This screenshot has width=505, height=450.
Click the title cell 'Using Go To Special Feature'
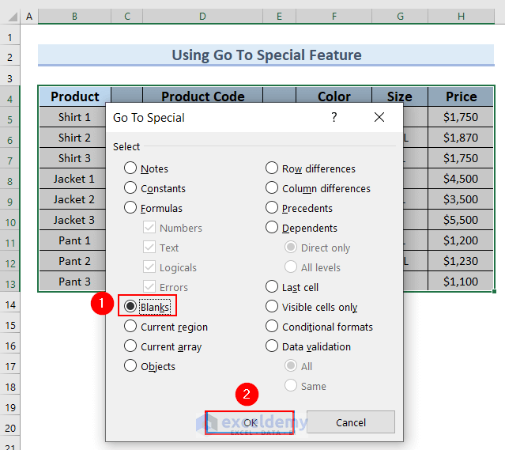tap(266, 55)
